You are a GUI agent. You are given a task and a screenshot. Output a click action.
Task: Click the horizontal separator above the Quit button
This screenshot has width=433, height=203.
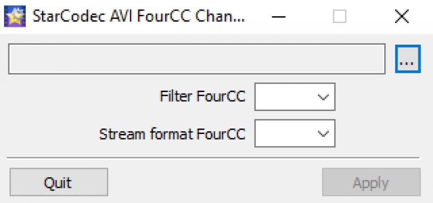[213, 158]
